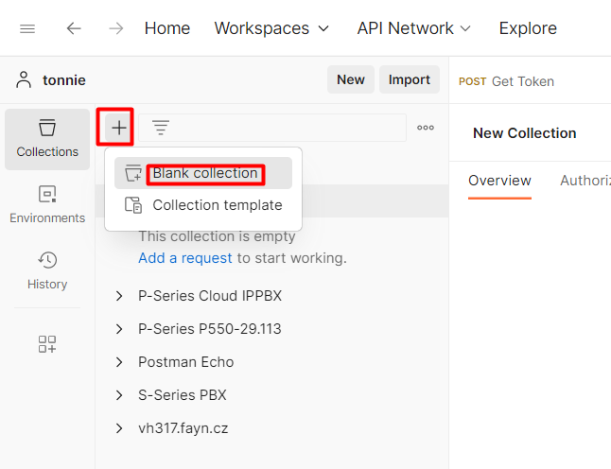The height and width of the screenshot is (469, 611).
Task: Expand the S-Series PBX collection
Action: coord(119,395)
